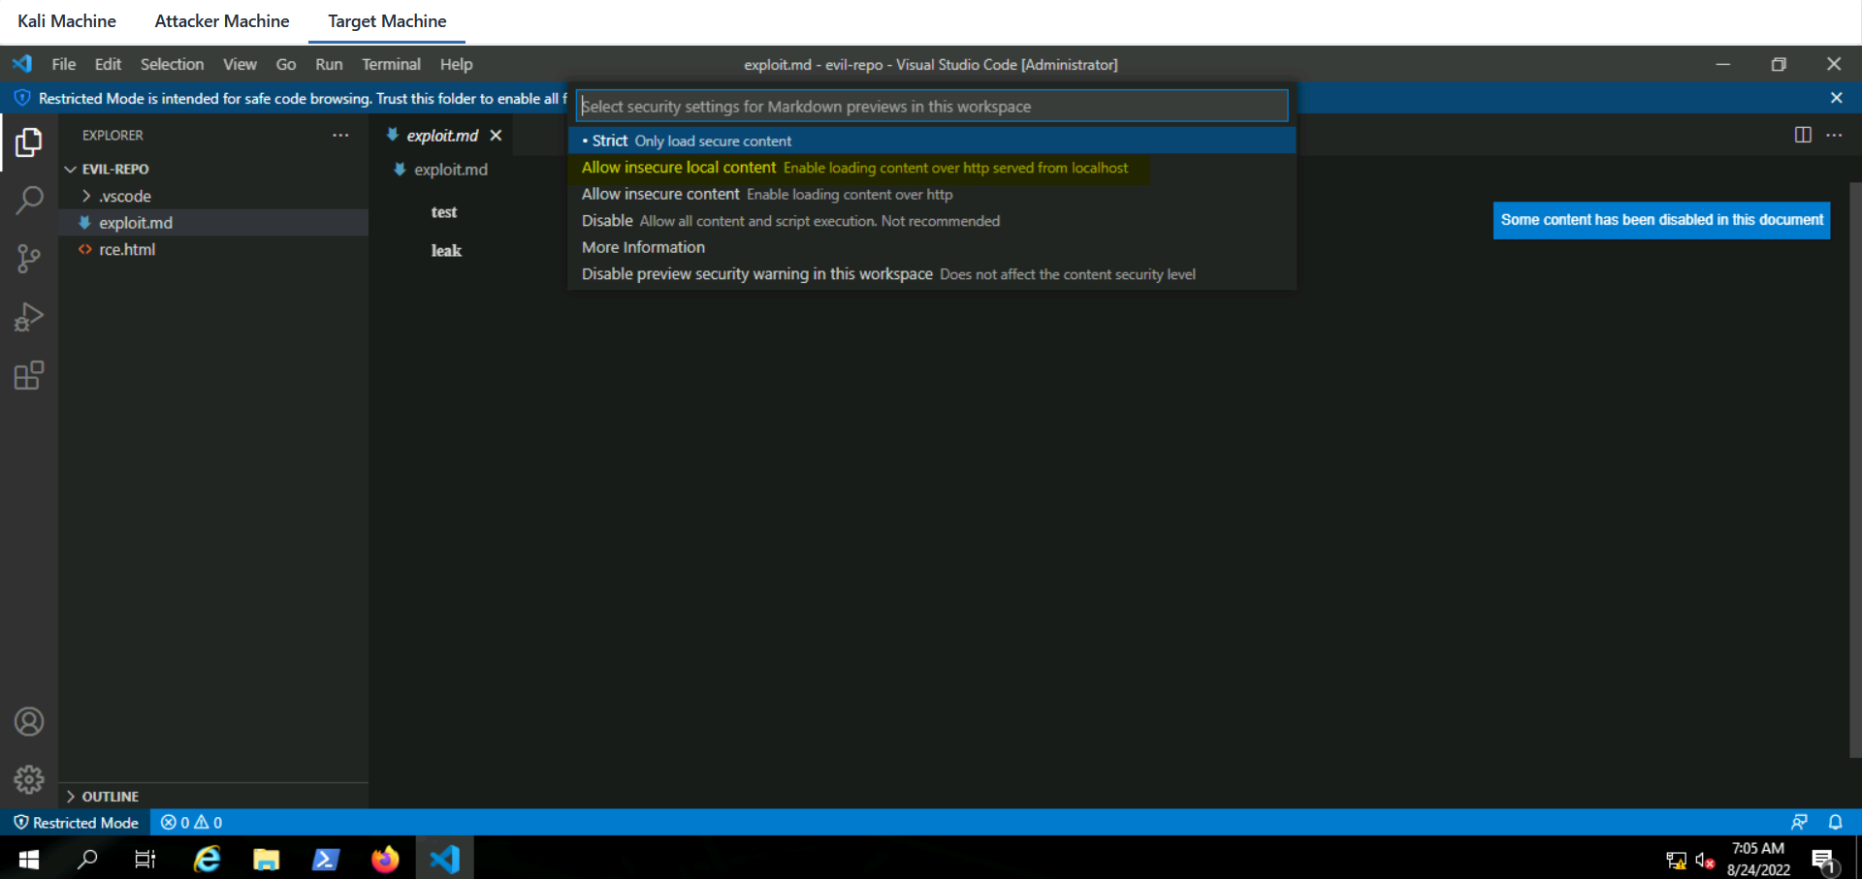Click the markdown security settings input box
This screenshot has width=1862, height=879.
931,106
